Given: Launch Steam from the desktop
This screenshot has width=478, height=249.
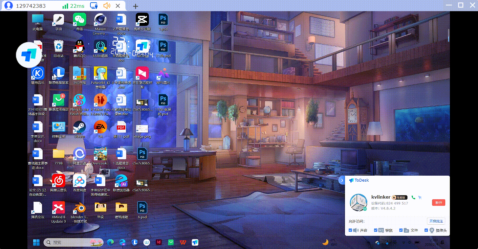Looking at the screenshot, I should coord(80,129).
